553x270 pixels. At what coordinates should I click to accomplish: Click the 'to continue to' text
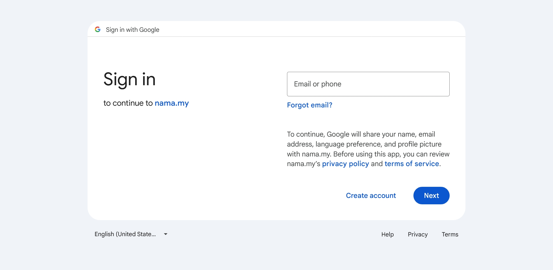(x=128, y=103)
